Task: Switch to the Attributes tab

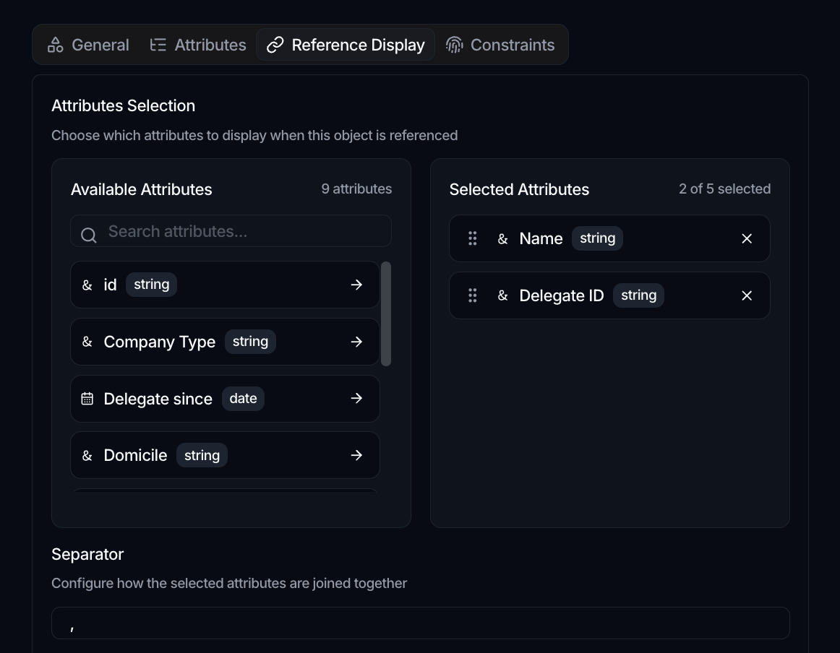Action: [197, 45]
